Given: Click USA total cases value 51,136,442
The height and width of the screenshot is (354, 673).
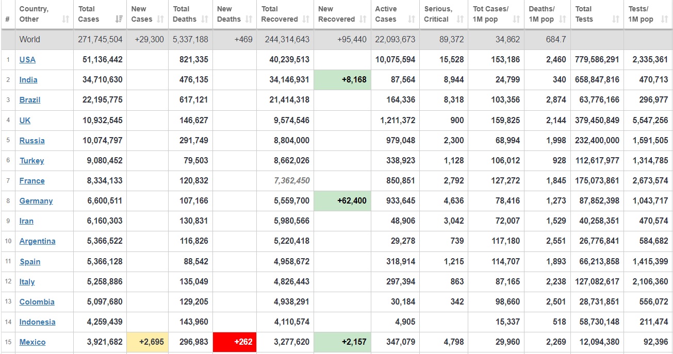Looking at the screenshot, I should [x=103, y=60].
